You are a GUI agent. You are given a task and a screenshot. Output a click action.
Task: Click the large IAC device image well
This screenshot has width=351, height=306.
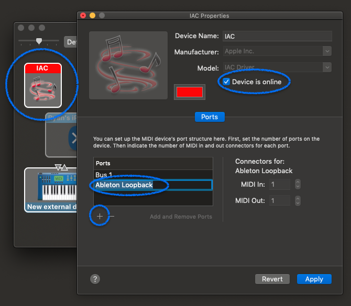(128, 65)
